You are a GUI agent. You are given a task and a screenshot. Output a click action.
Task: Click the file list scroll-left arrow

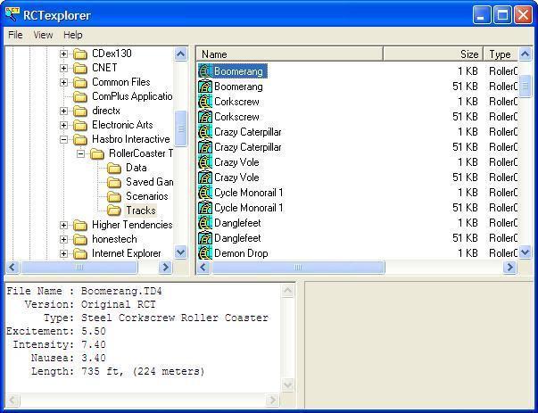pyautogui.click(x=203, y=267)
